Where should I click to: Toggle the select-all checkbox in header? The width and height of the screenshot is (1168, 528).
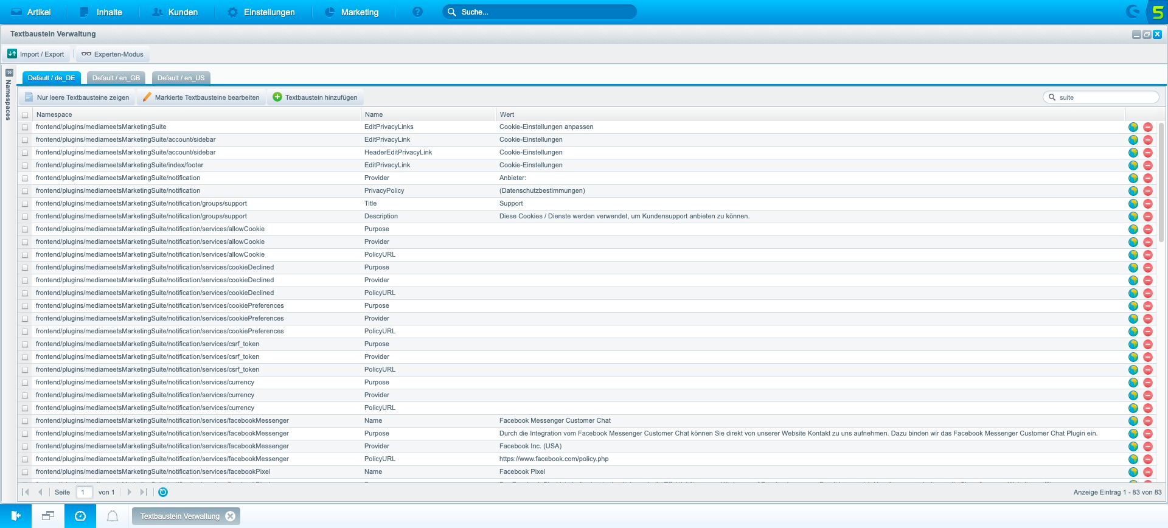tap(25, 115)
